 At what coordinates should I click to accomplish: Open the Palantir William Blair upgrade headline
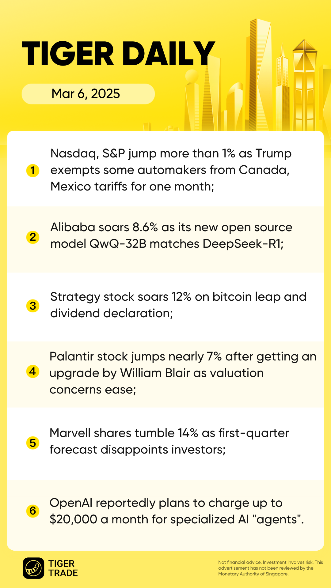tap(182, 373)
